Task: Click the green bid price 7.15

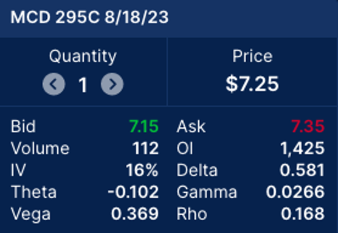Action: (144, 126)
